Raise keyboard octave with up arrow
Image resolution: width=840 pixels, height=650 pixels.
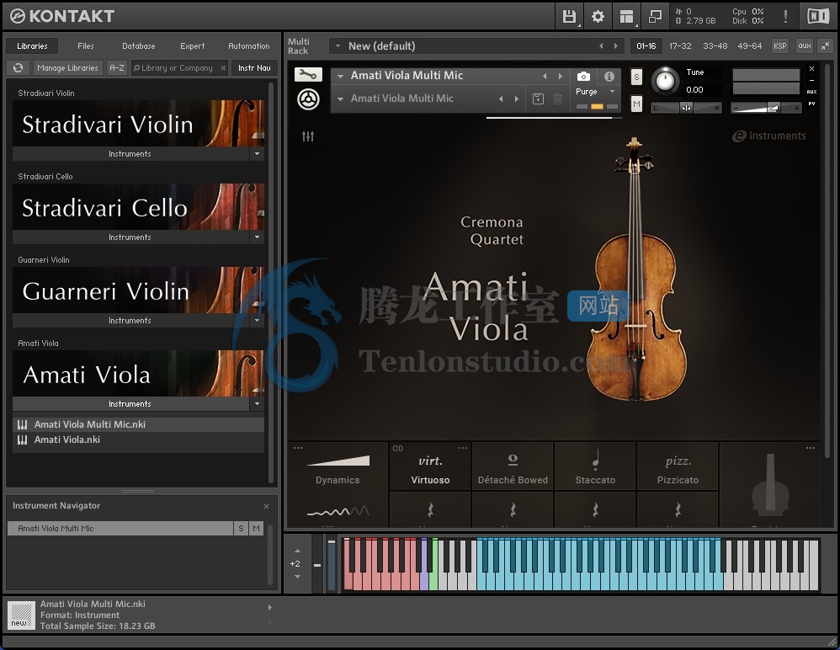click(x=297, y=551)
